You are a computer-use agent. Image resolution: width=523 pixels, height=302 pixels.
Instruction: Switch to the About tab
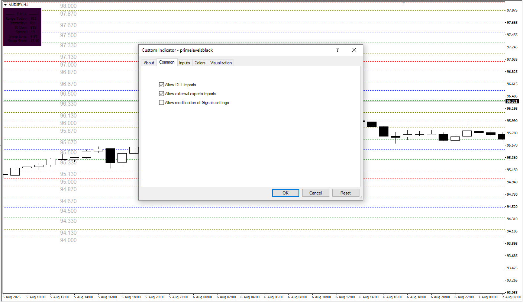(x=149, y=63)
